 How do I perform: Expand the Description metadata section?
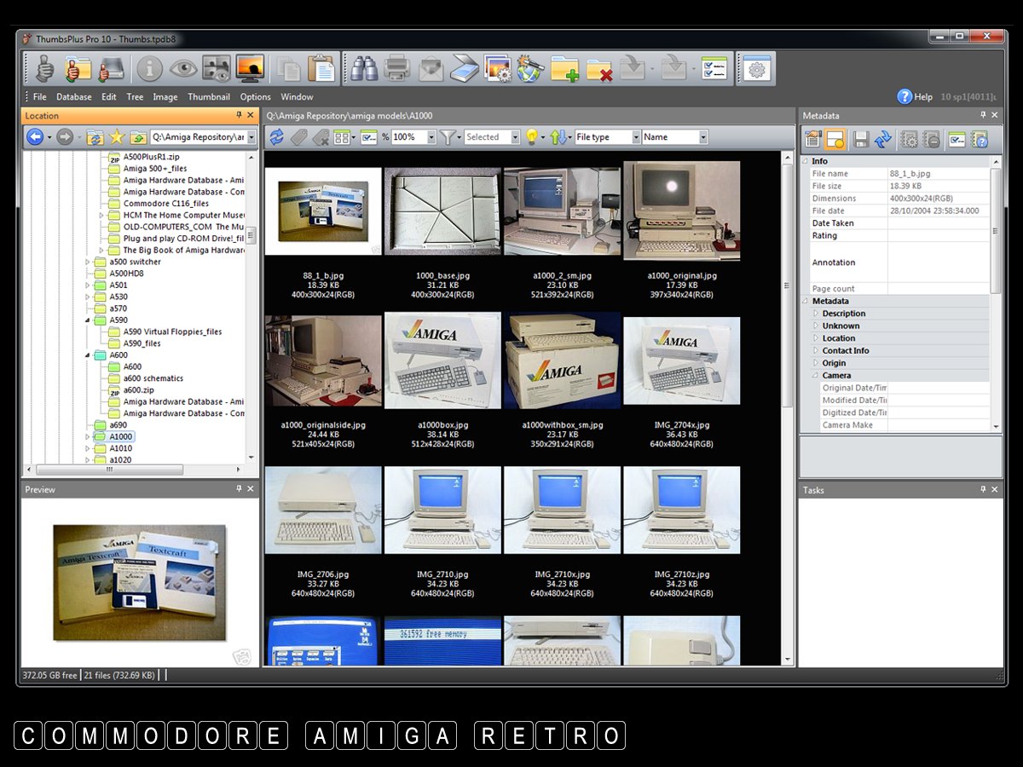click(815, 314)
